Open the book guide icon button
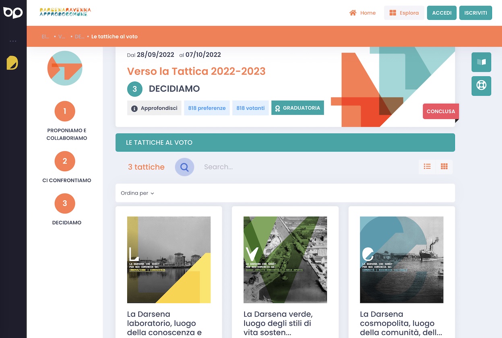The width and height of the screenshot is (502, 338). (481, 62)
